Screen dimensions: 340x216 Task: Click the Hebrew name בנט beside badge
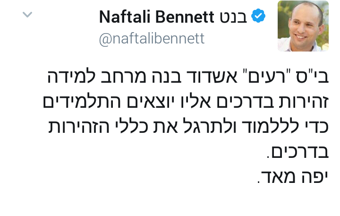[233, 17]
